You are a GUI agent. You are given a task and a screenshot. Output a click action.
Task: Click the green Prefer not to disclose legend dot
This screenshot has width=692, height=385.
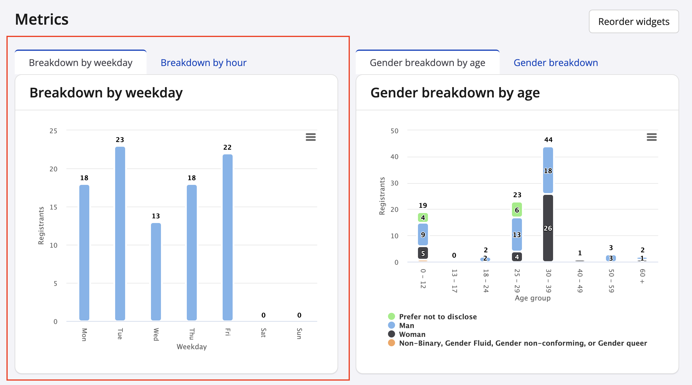click(x=391, y=316)
